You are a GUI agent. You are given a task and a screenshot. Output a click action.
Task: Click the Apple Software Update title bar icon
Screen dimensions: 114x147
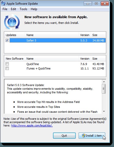[x=3, y=3]
